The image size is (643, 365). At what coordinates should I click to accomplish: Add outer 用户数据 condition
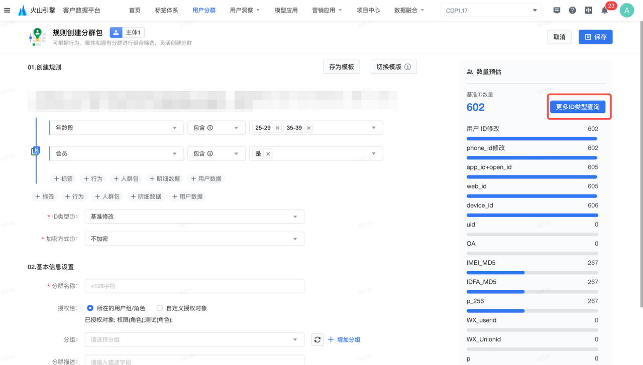coord(187,197)
